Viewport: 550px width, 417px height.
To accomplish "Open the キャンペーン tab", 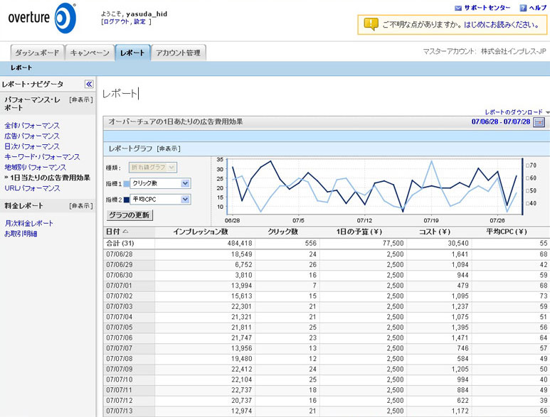I will pyautogui.click(x=90, y=53).
